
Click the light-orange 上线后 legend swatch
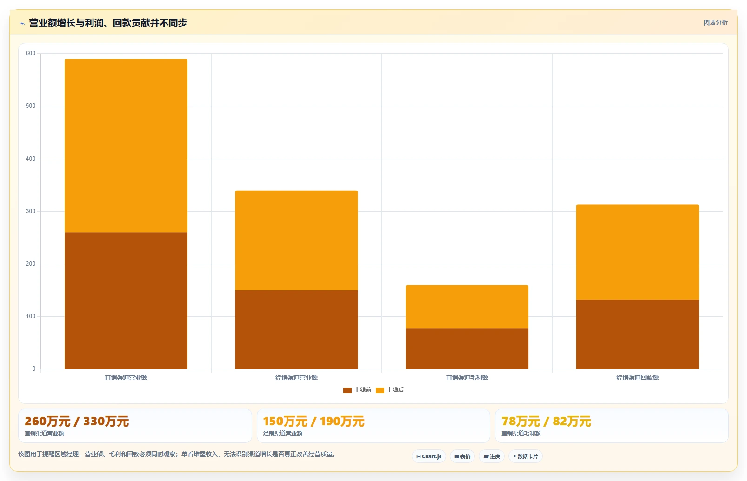(x=380, y=390)
